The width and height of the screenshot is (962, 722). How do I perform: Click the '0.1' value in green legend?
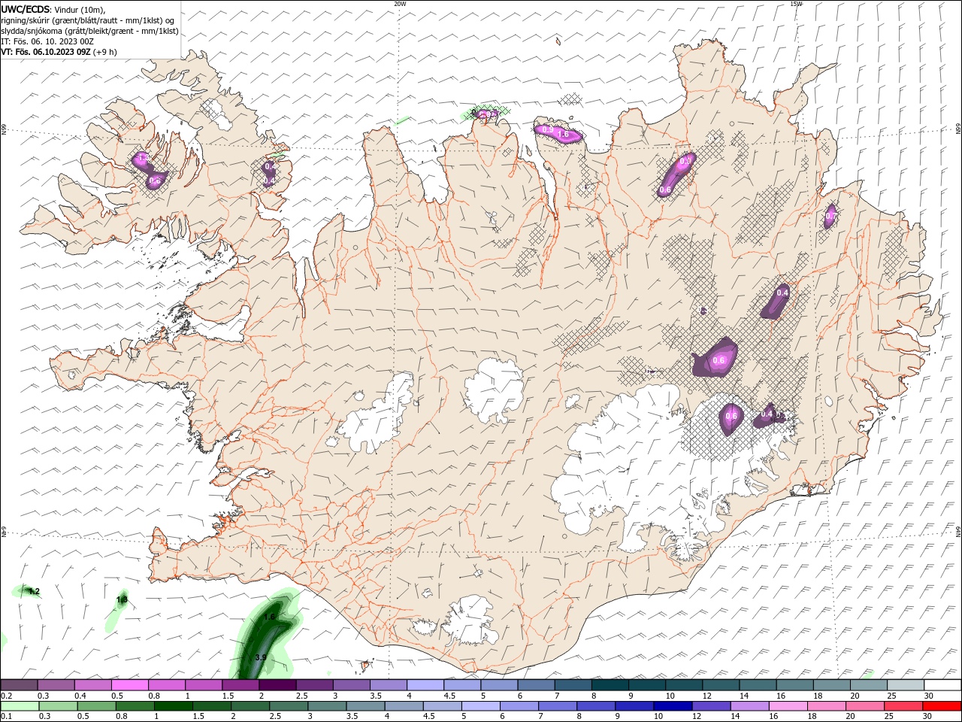(x=6, y=717)
